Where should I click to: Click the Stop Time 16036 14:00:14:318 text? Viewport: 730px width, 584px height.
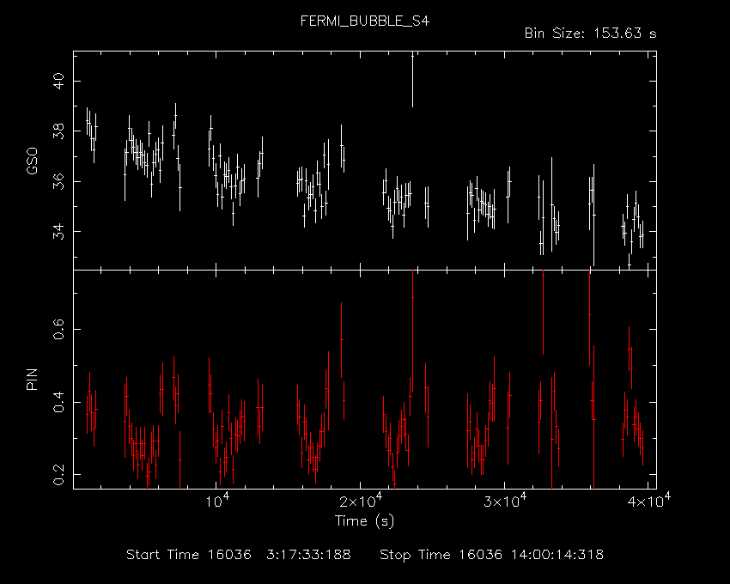491,555
